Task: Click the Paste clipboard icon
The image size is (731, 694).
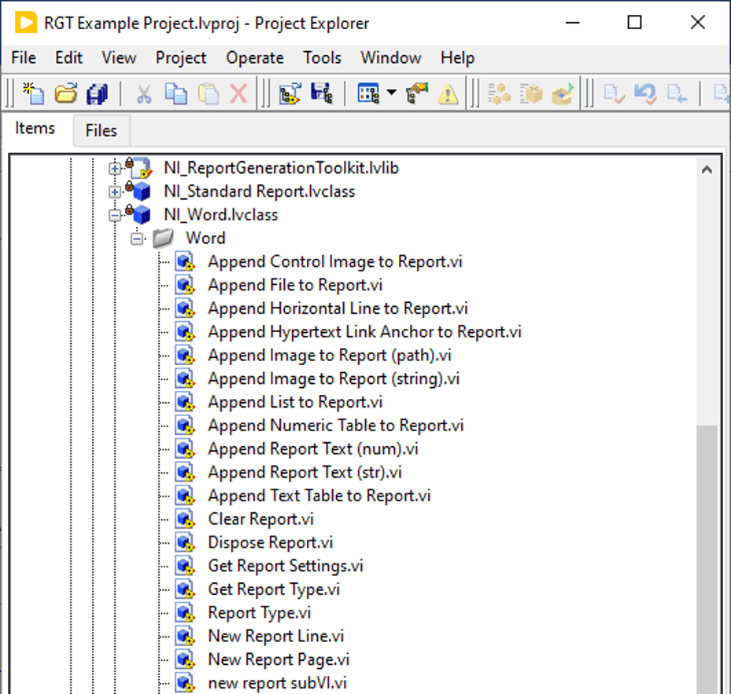Action: [x=208, y=94]
